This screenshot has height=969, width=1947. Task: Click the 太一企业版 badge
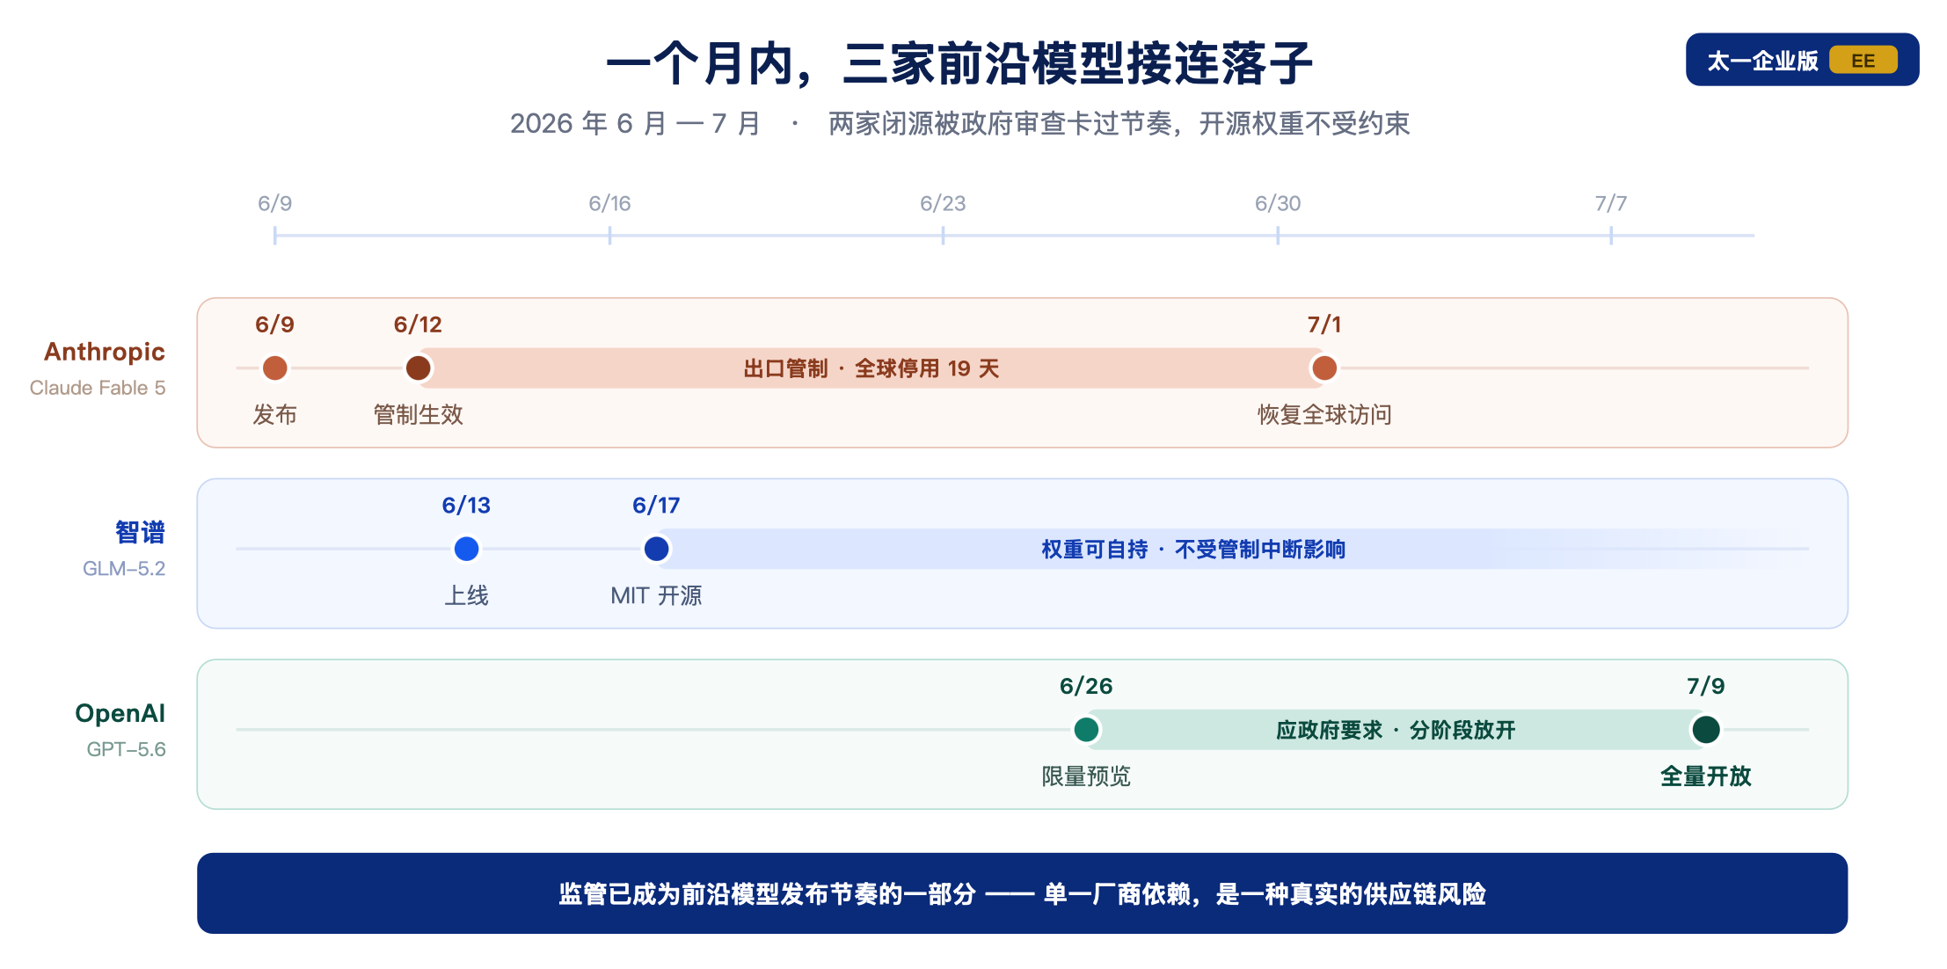pos(1802,60)
